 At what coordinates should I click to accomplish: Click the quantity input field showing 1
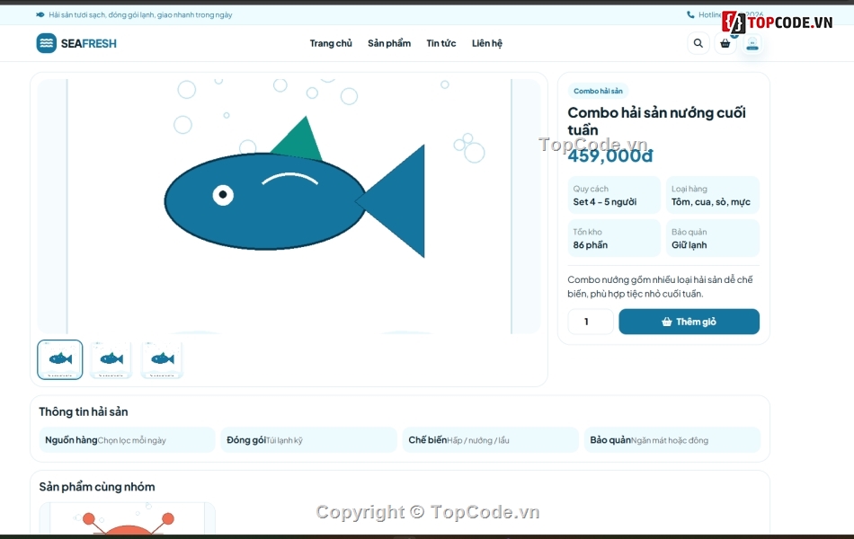click(x=591, y=322)
